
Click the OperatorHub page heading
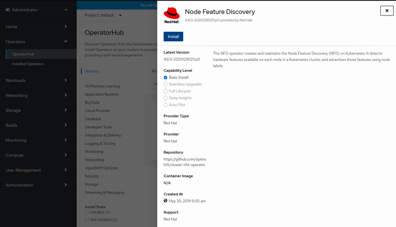[x=104, y=33]
